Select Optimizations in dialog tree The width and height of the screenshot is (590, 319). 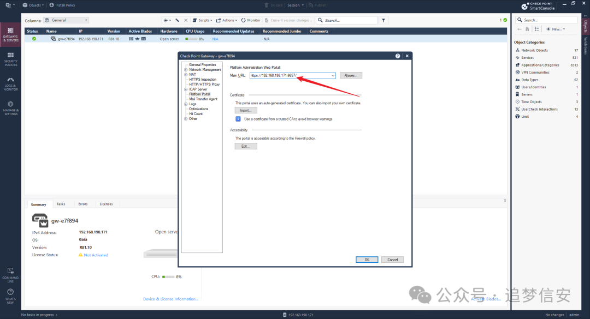coord(198,109)
